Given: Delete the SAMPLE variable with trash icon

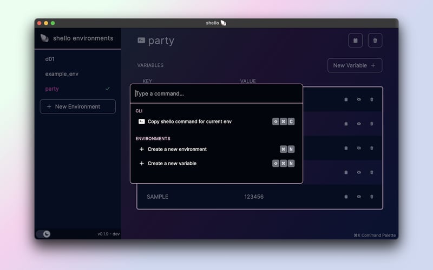Looking at the screenshot, I should [x=372, y=197].
